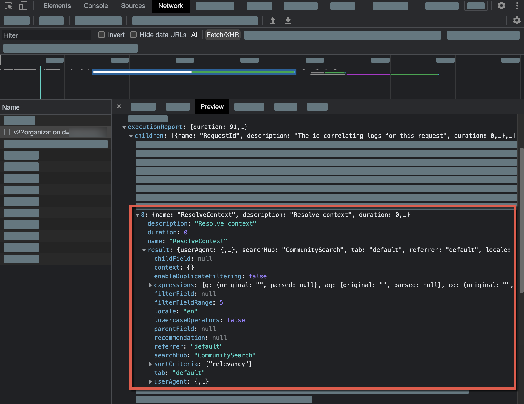
Task: Click the filterField: null line
Action: (185, 294)
